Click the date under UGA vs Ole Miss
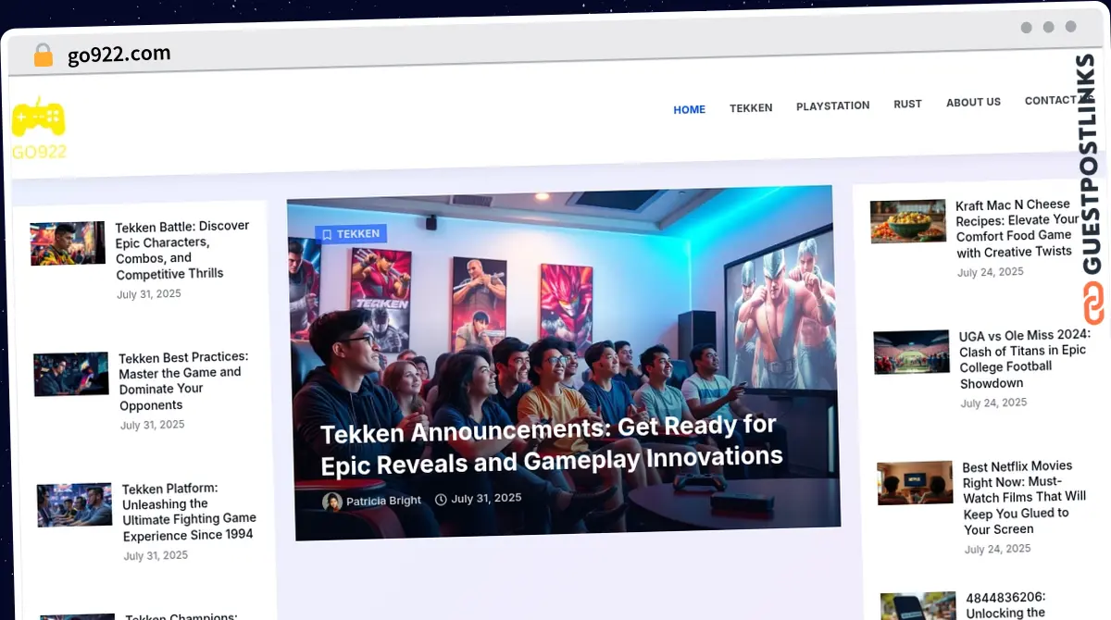The width and height of the screenshot is (1111, 620). 994,403
